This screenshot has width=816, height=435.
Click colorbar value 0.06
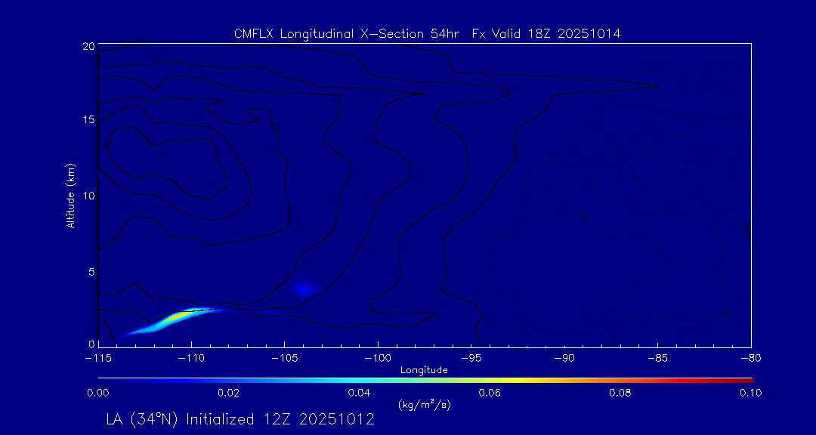(490, 393)
